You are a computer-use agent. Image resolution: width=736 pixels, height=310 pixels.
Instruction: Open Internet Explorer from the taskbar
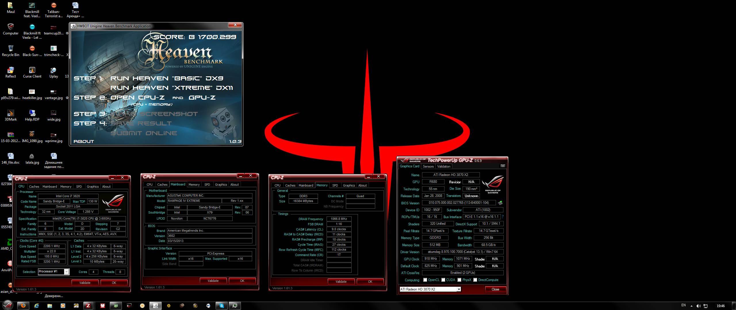coord(37,306)
